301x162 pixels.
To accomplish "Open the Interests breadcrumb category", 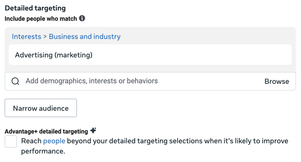I will coord(26,36).
